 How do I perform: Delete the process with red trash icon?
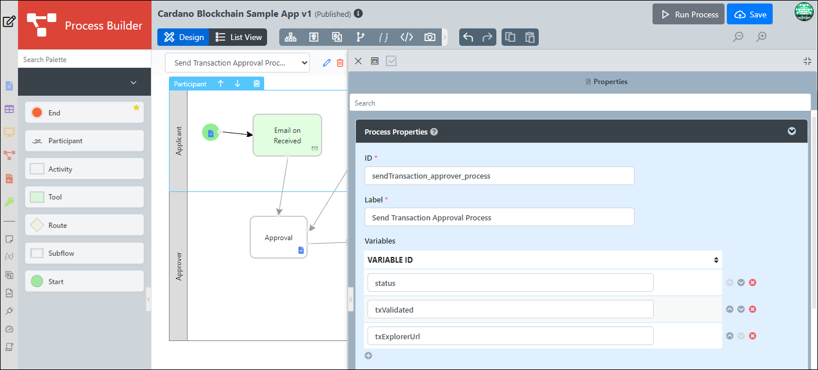pyautogui.click(x=340, y=63)
